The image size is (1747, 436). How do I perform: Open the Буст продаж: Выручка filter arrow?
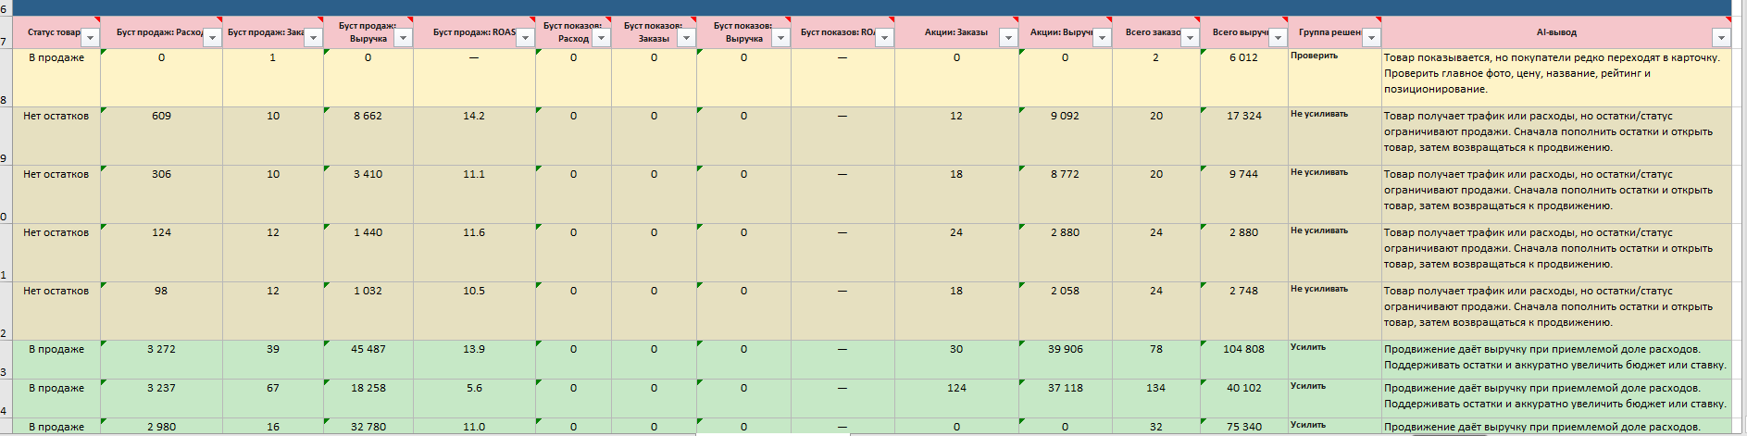[403, 38]
